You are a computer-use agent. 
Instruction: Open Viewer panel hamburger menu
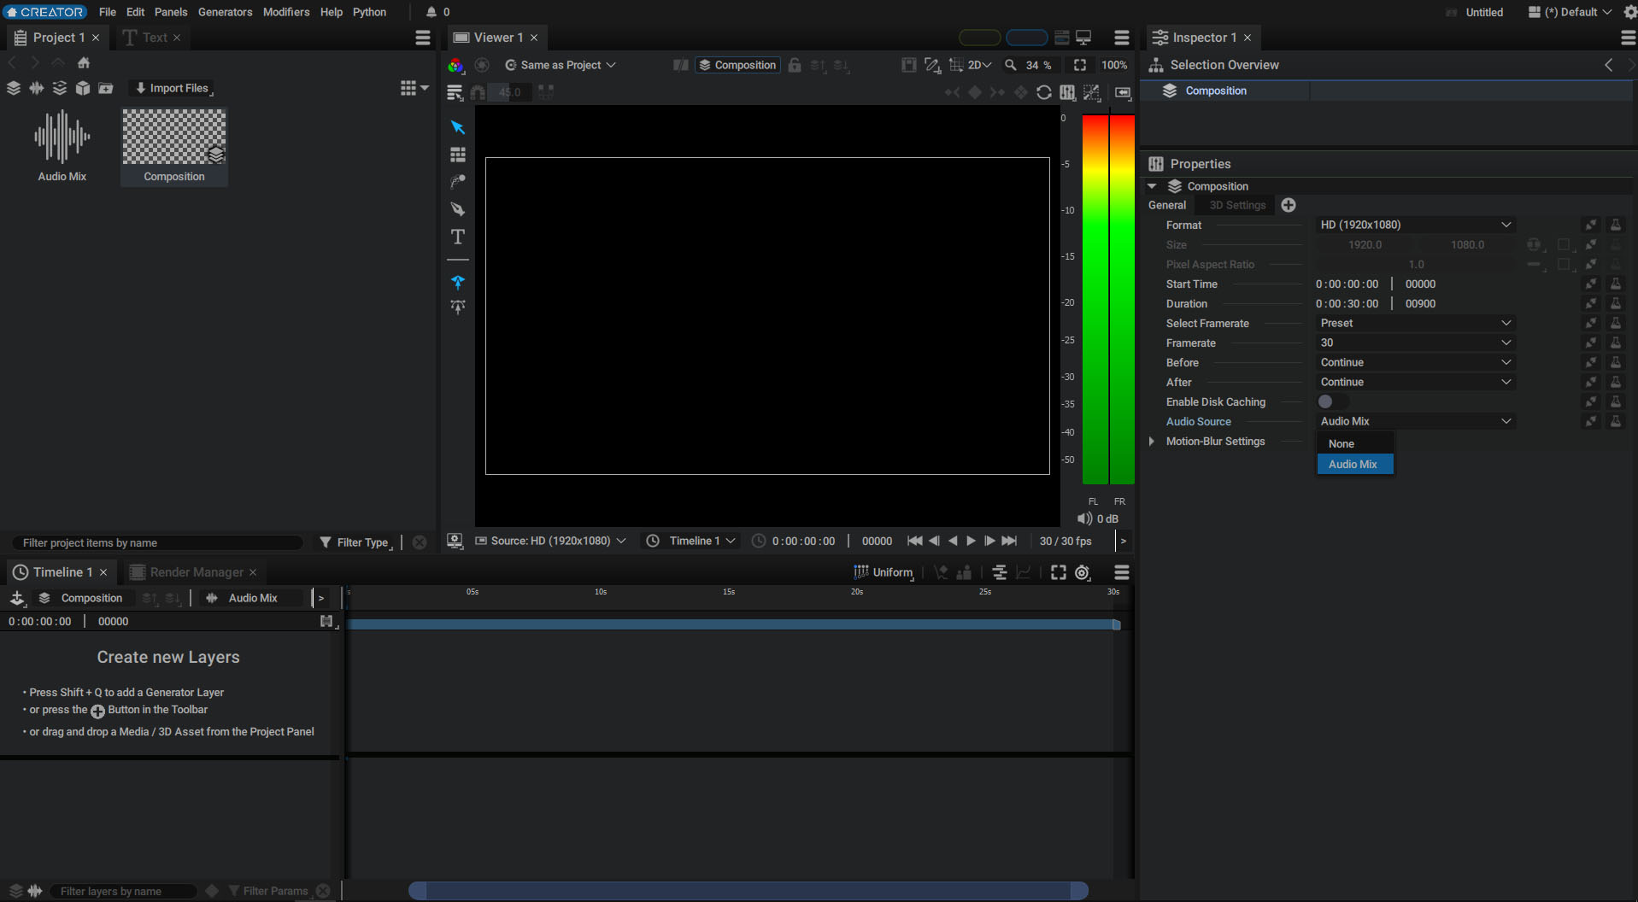(1122, 38)
